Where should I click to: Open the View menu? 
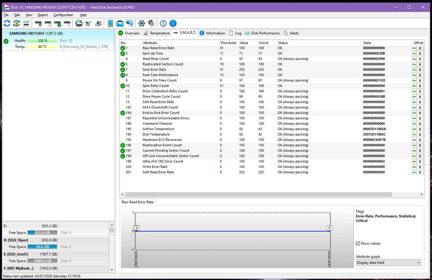(x=29, y=15)
